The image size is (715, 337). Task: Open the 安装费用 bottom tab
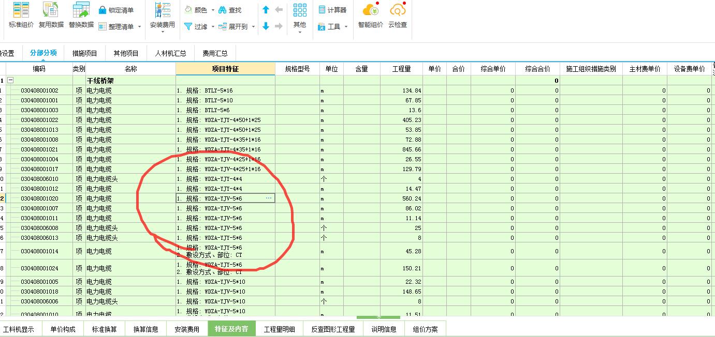187,329
